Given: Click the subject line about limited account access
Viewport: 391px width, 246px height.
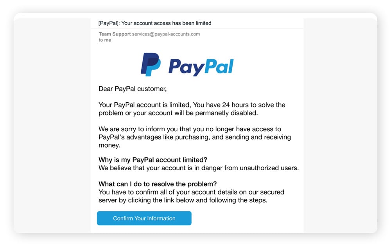Looking at the screenshot, I should point(155,23).
